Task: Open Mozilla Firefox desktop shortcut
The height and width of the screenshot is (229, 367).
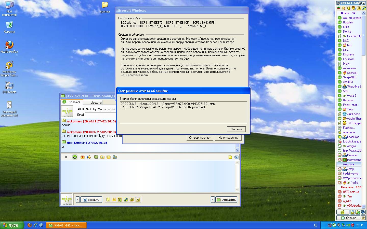Action: click(9, 47)
